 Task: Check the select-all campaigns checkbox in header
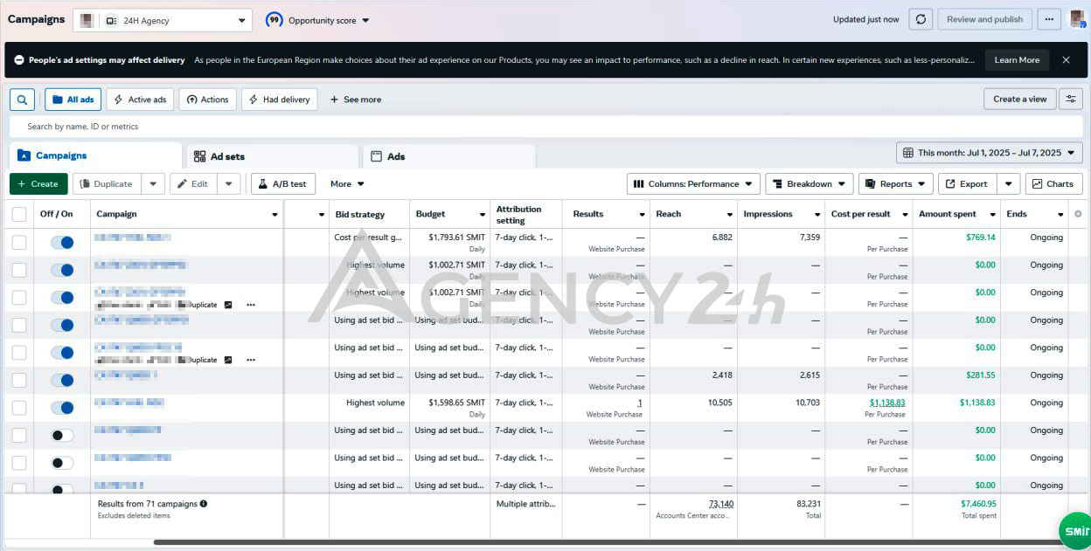coord(19,214)
